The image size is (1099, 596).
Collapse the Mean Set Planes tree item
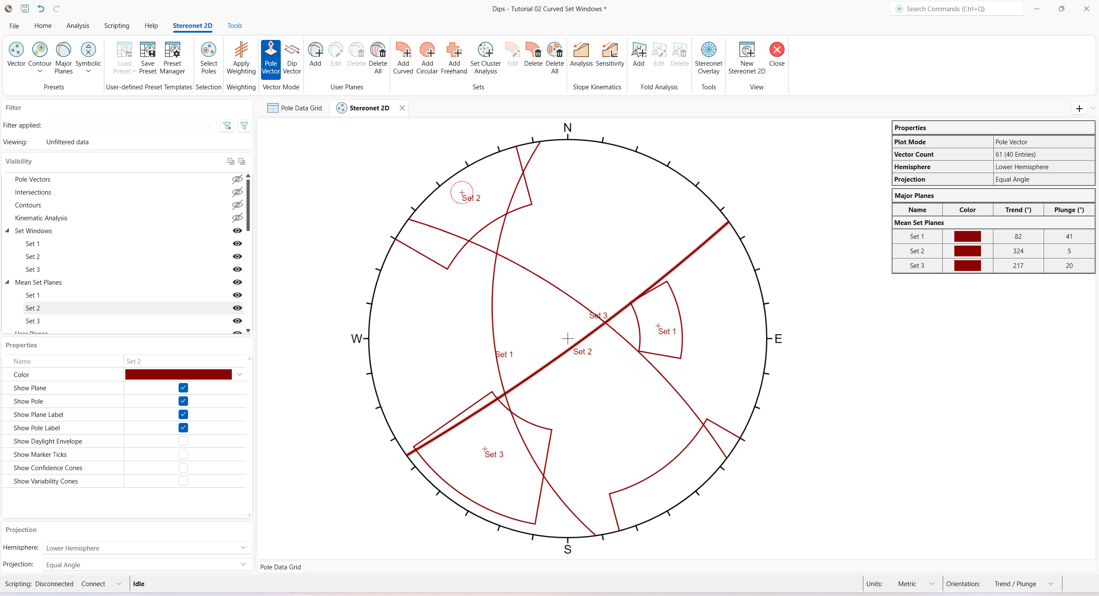(7, 282)
